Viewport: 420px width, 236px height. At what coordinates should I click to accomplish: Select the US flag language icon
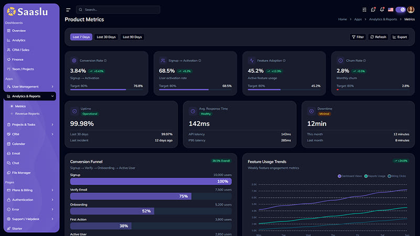click(391, 9)
